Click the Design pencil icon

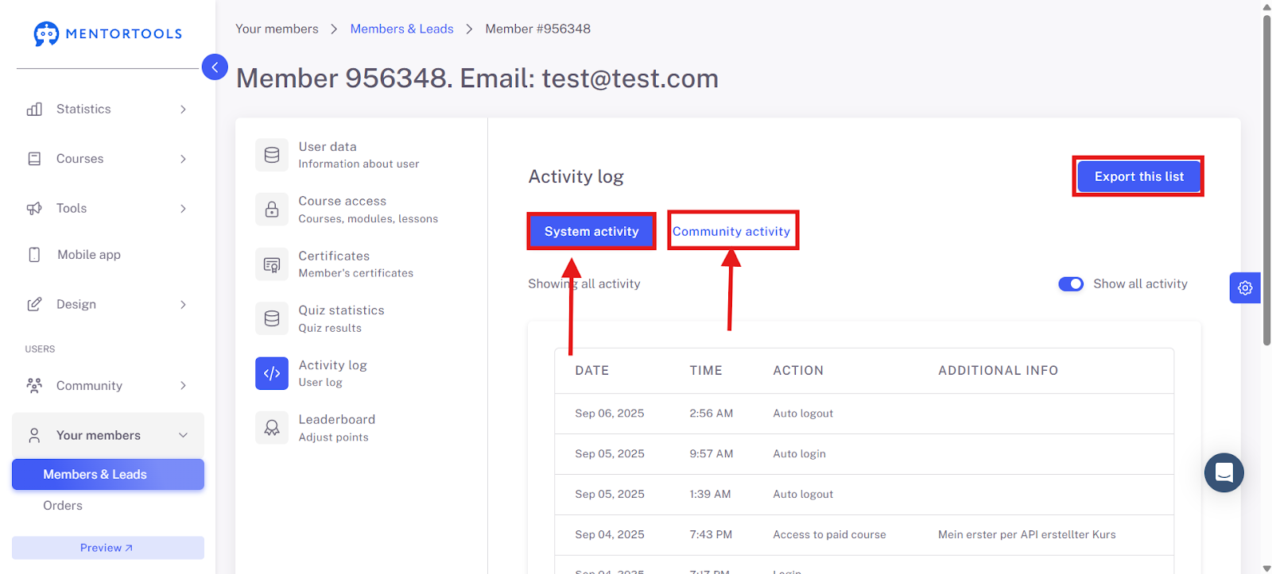click(34, 305)
